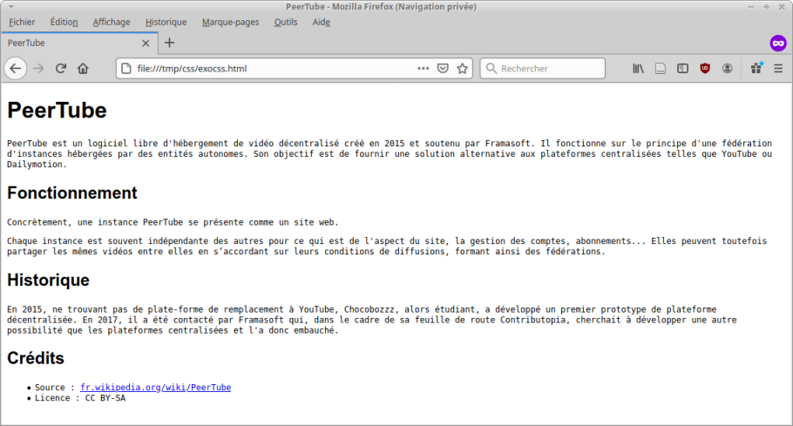Click the PeerTube main heading
793x426 pixels.
click(x=58, y=110)
